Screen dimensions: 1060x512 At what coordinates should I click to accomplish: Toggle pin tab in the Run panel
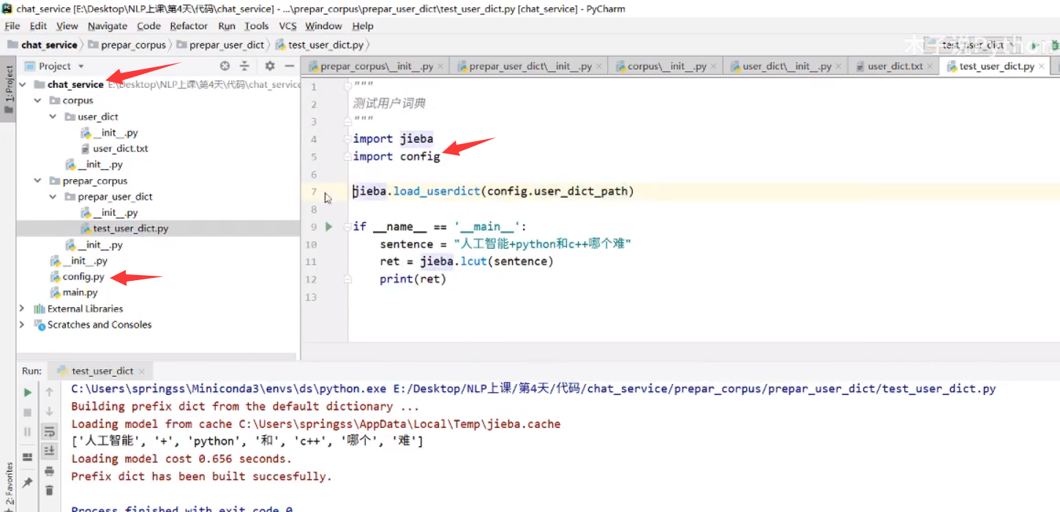[x=28, y=483]
